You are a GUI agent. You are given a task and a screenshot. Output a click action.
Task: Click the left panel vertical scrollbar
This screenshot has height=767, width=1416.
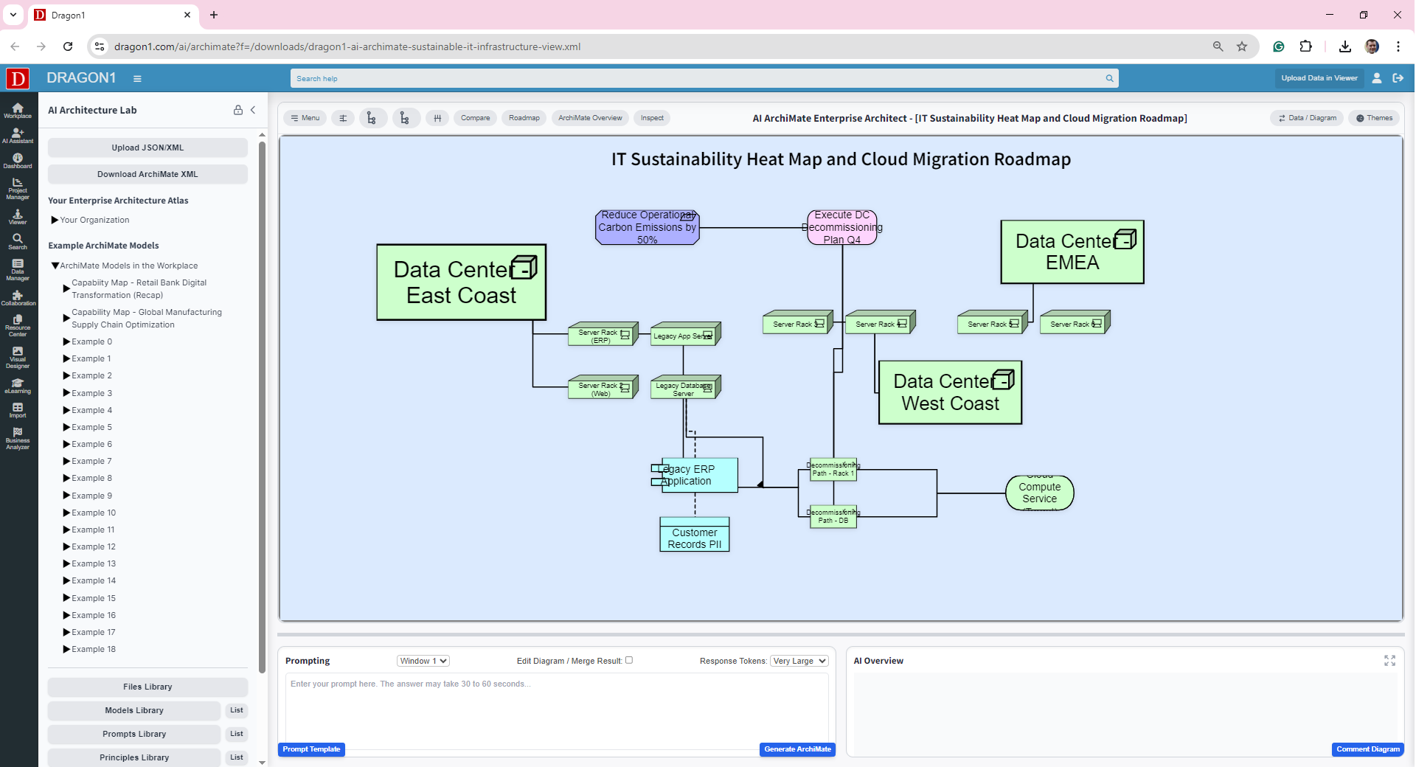tap(262, 406)
